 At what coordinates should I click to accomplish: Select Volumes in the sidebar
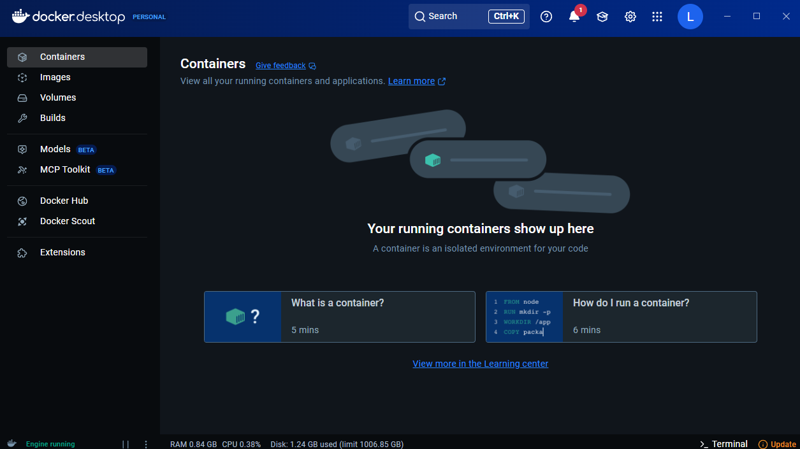click(x=77, y=98)
